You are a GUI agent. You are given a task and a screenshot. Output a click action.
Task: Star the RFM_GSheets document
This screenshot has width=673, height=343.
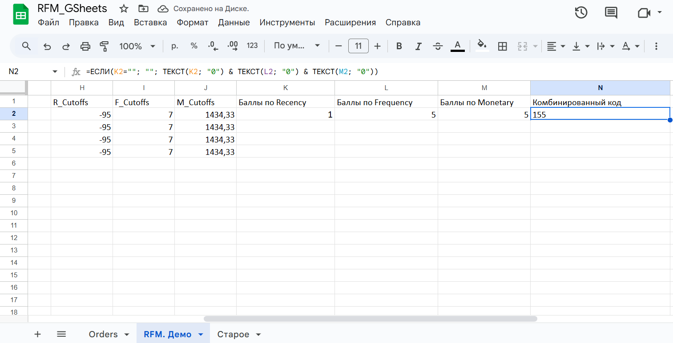(x=124, y=9)
